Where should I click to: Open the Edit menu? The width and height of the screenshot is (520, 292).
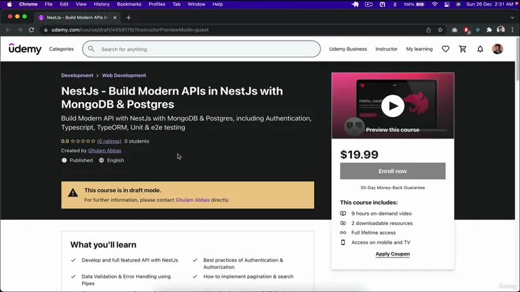coord(64,4)
